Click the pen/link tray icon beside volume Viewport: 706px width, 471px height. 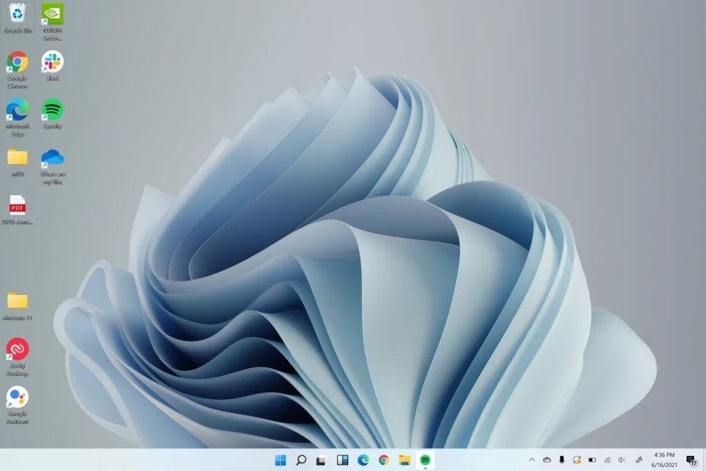(638, 460)
